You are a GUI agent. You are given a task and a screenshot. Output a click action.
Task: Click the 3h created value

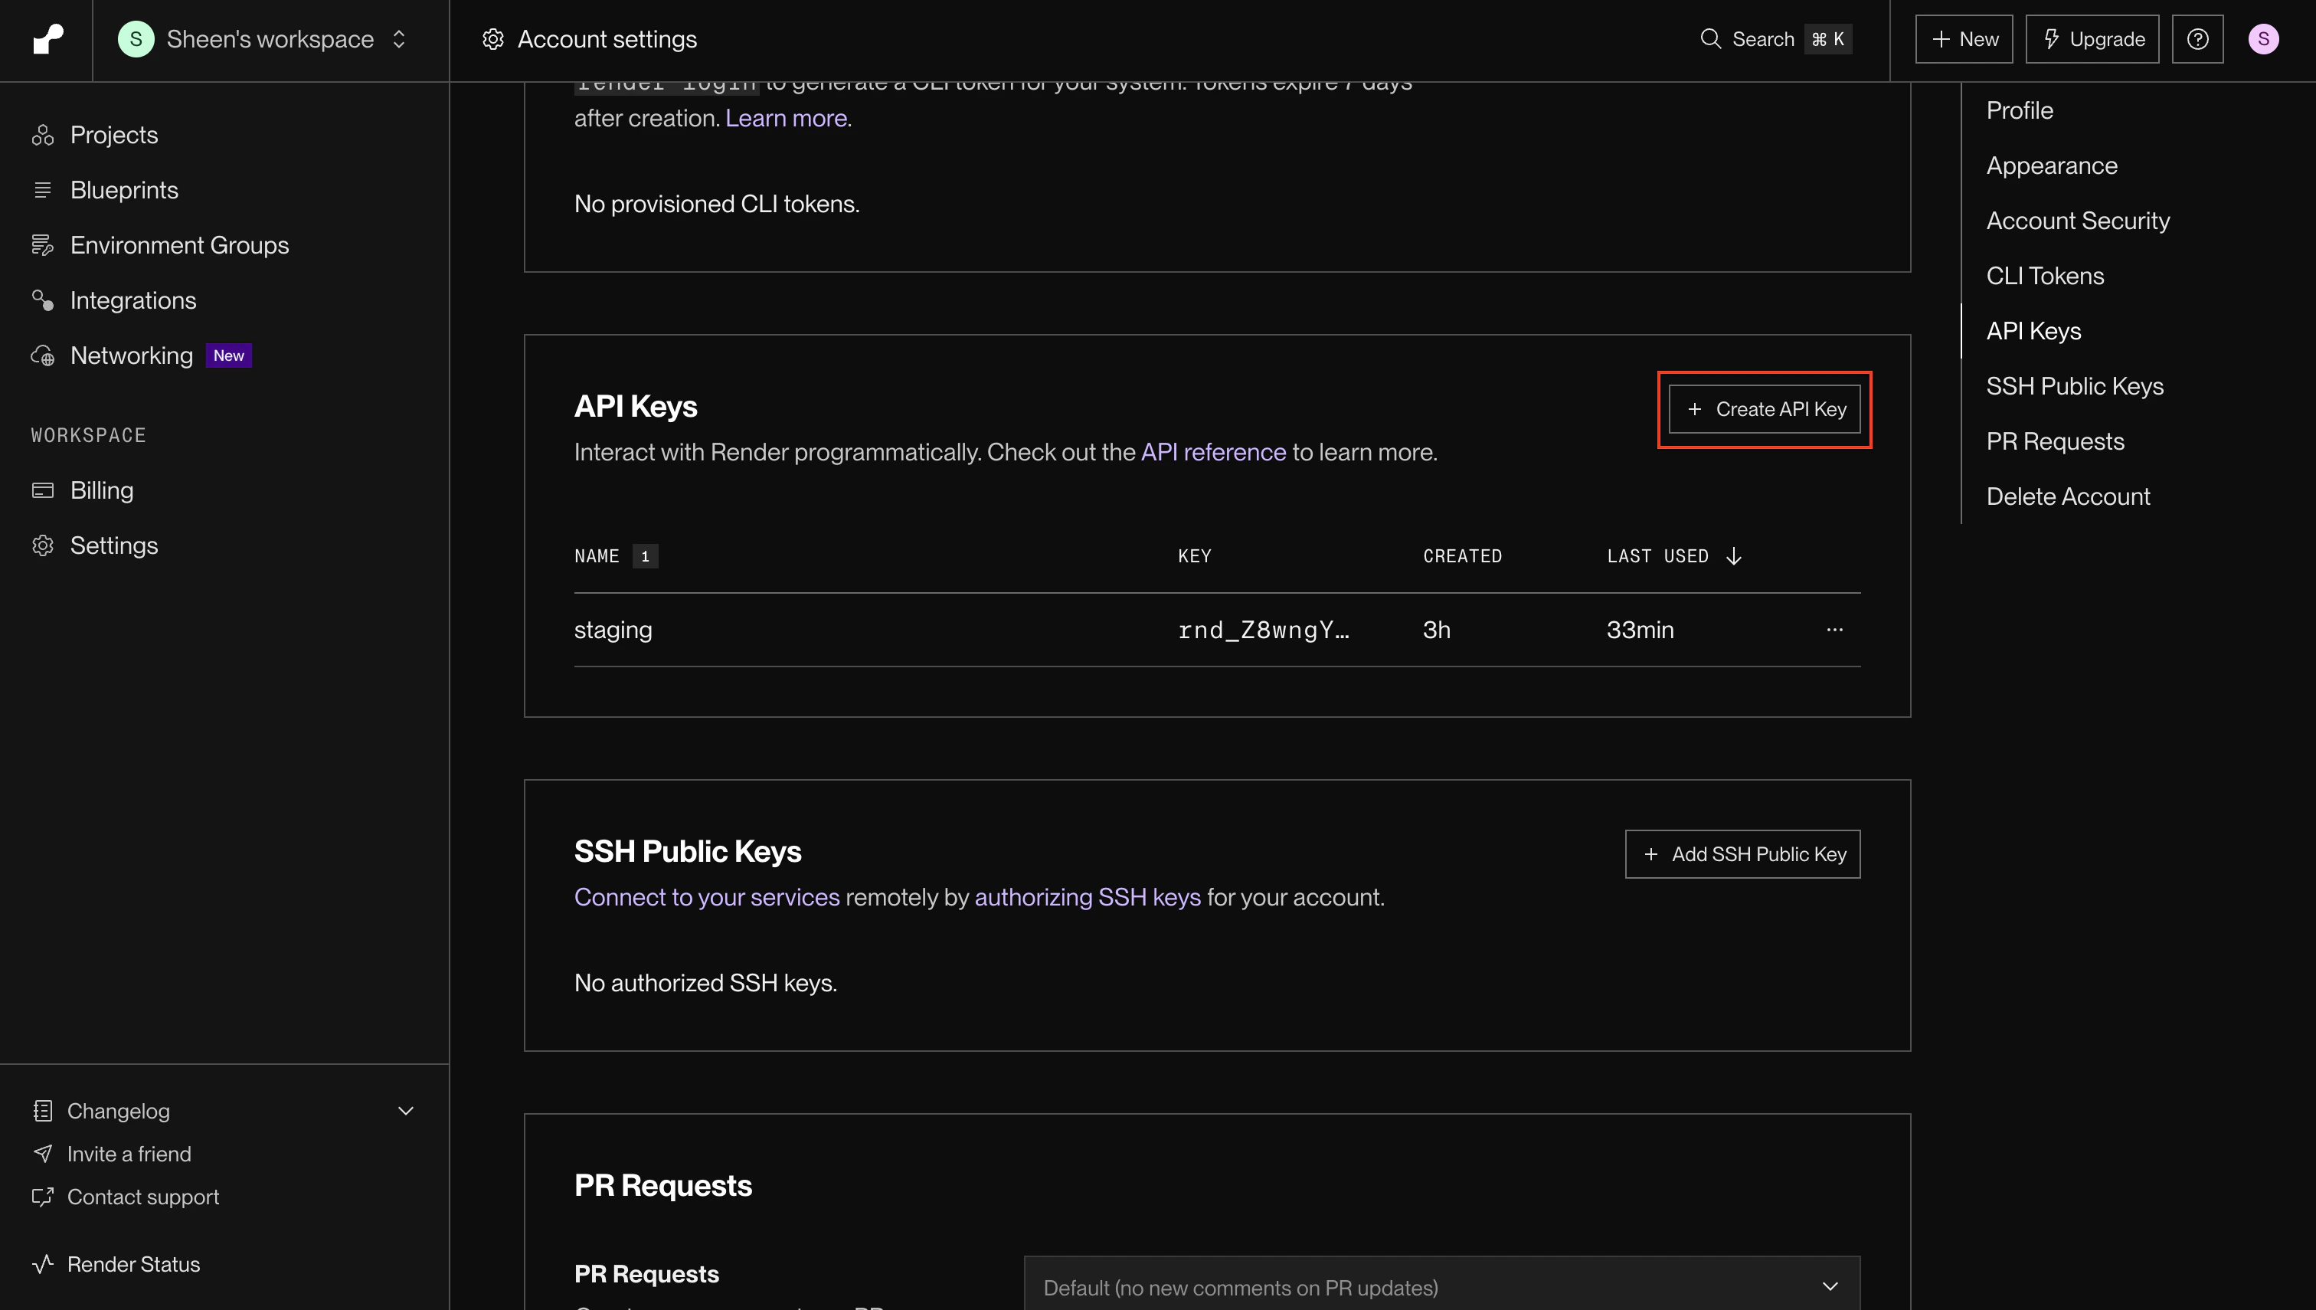(1436, 630)
